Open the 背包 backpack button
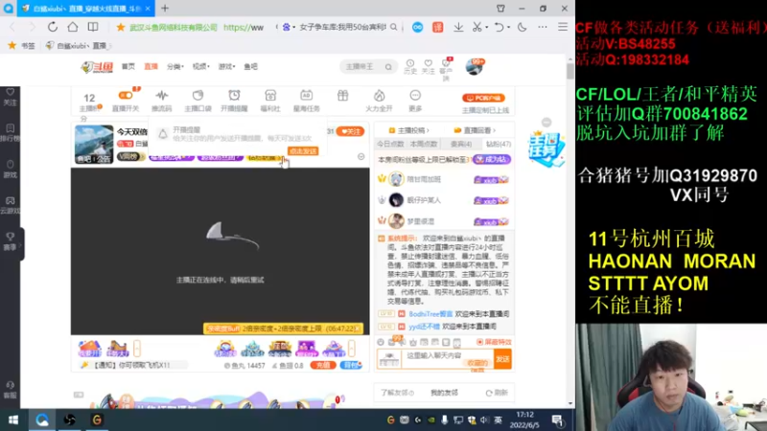 [x=351, y=365]
